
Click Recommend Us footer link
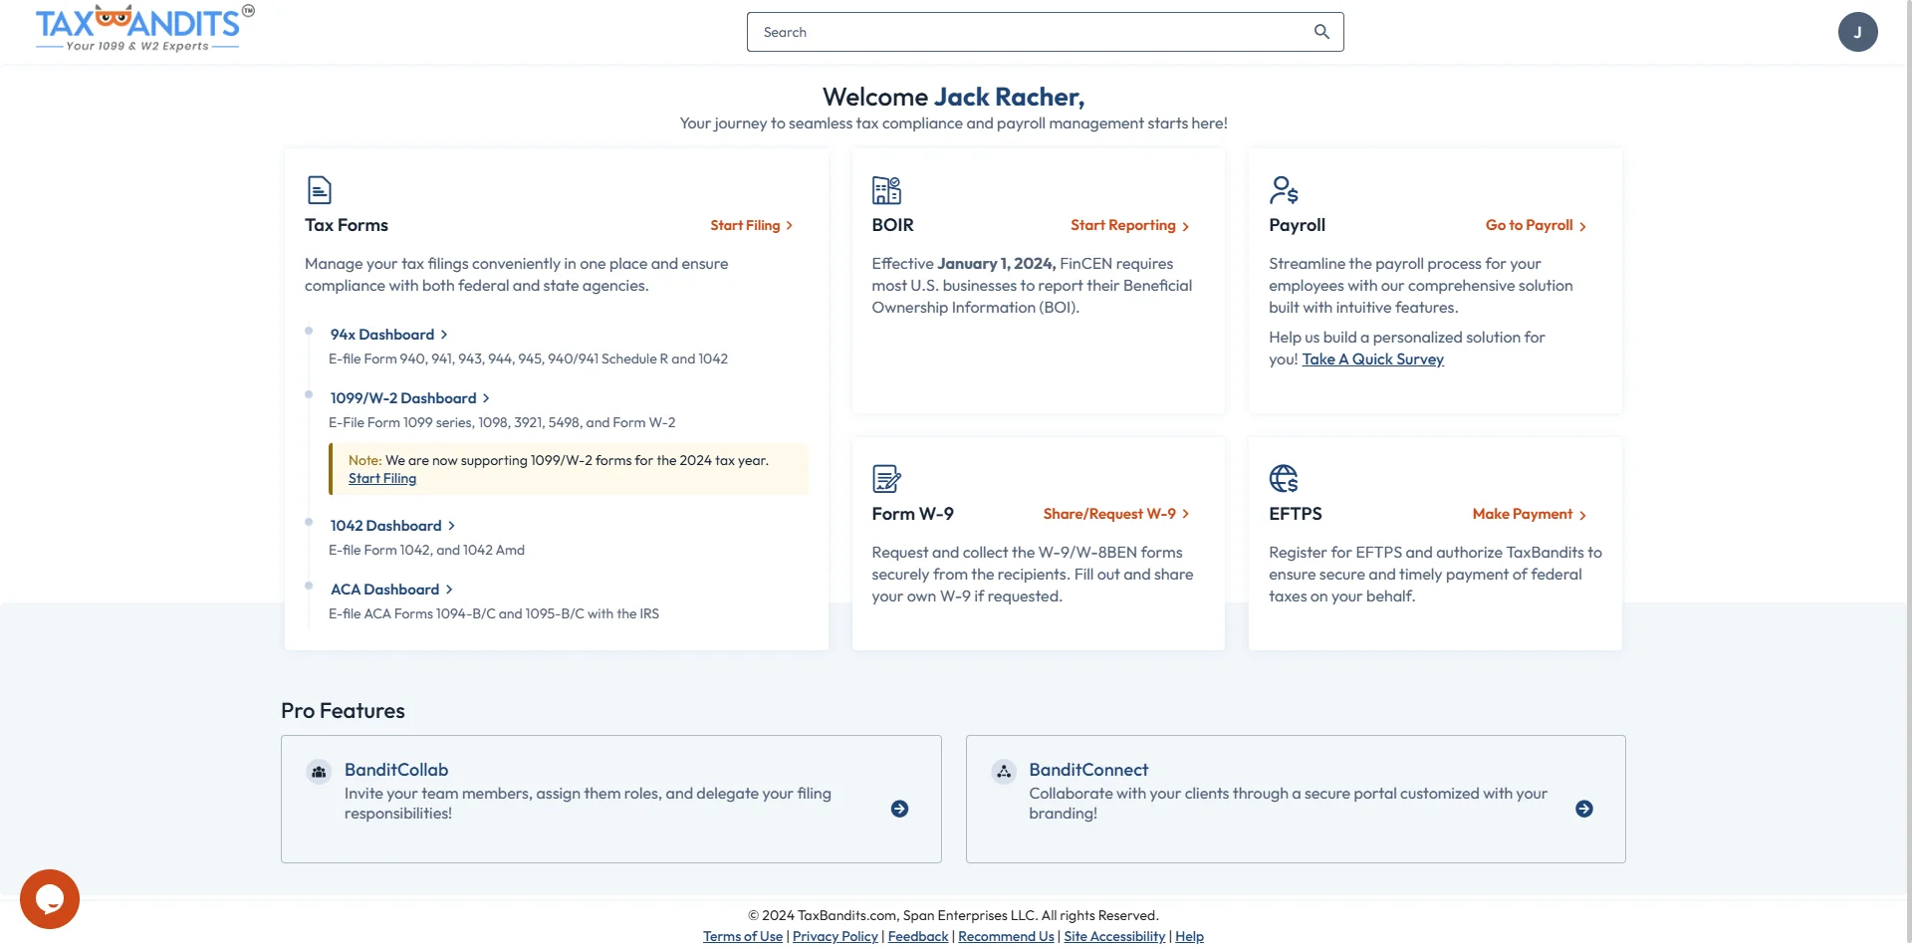(x=1006, y=936)
